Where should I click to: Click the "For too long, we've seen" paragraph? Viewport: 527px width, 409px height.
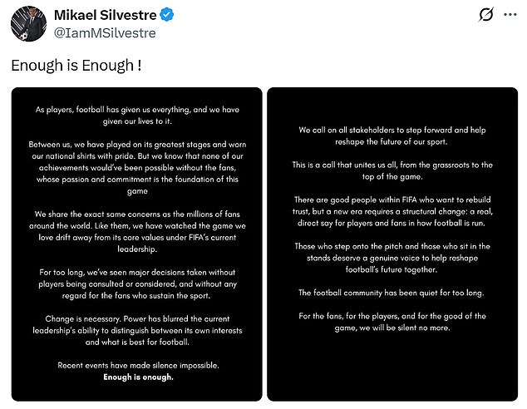point(137,284)
